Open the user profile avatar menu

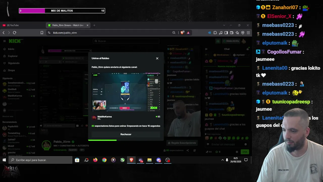pyautogui.click(x=244, y=41)
